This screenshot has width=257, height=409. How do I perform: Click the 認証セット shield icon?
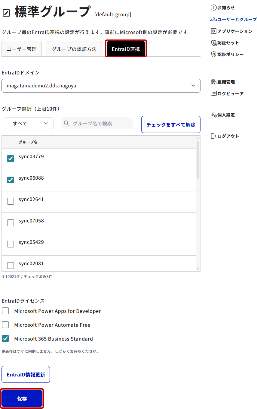(x=214, y=43)
